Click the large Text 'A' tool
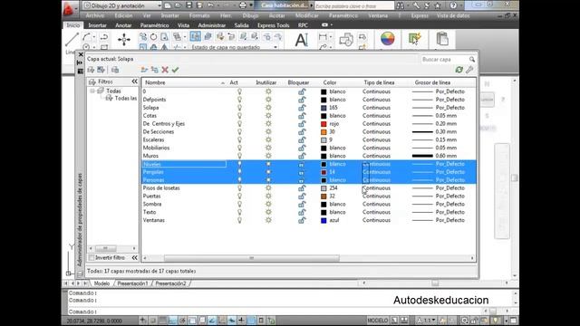This screenshot has height=326, width=580. point(302,40)
